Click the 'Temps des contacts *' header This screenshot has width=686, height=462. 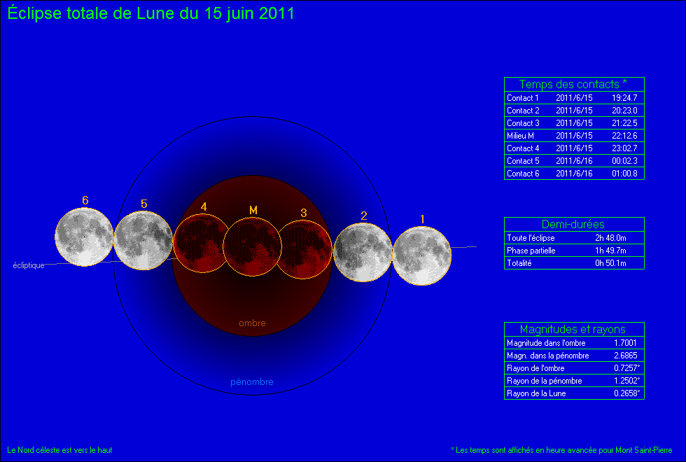[573, 84]
